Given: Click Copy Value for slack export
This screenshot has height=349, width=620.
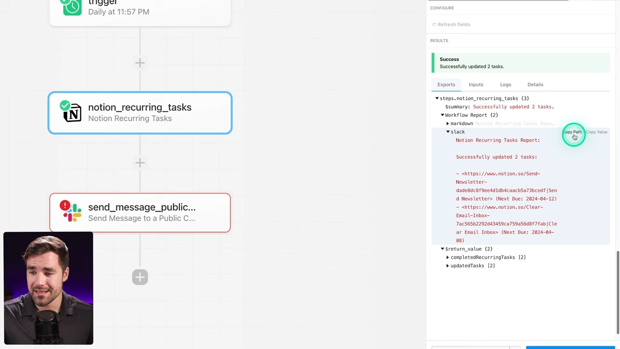Looking at the screenshot, I should pyautogui.click(x=596, y=132).
